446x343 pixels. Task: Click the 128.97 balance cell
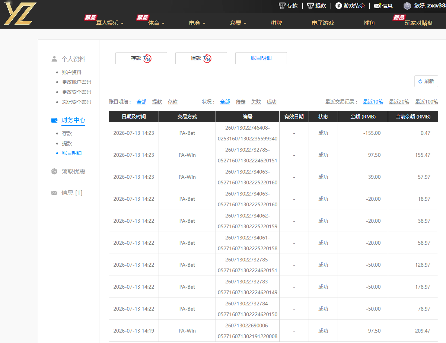click(x=413, y=265)
